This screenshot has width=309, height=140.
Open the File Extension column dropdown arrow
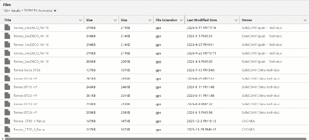tap(182, 20)
